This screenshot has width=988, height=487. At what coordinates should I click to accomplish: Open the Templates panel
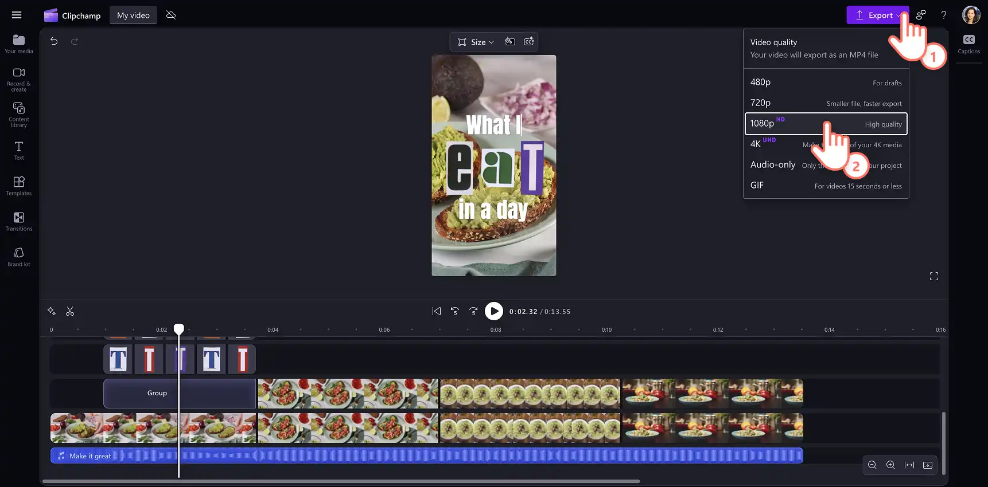point(19,186)
